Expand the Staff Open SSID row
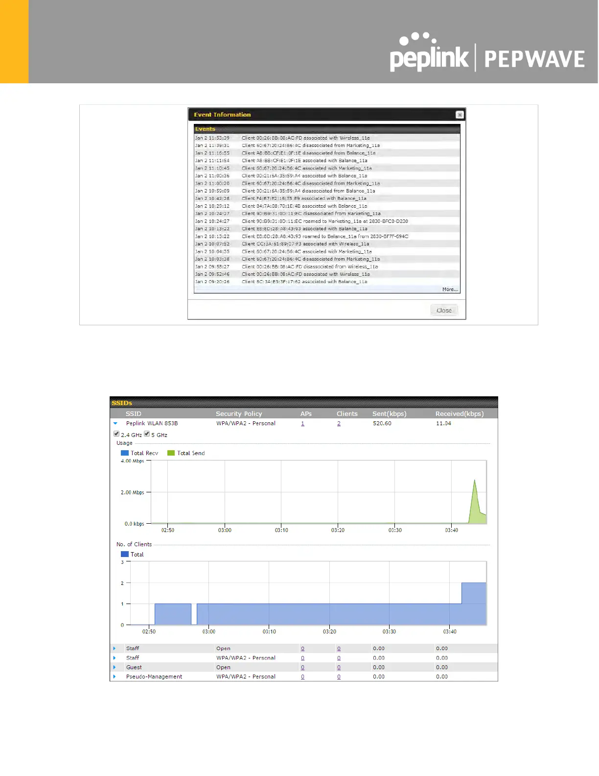 pos(115,649)
